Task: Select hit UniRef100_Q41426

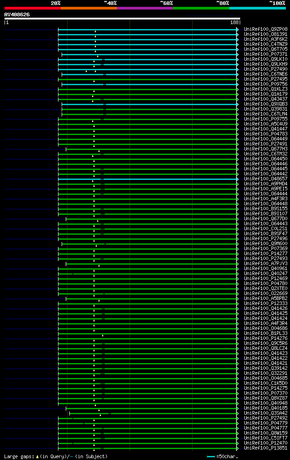Action: [266, 308]
